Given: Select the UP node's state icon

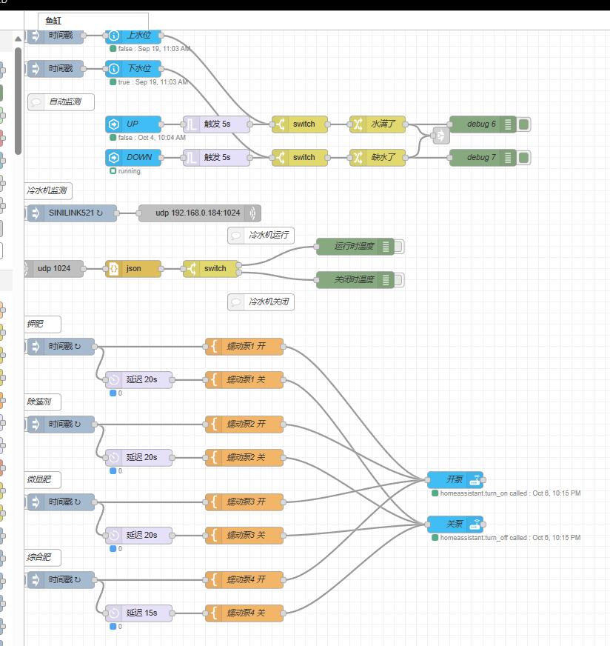Looking at the screenshot, I should 114,124.
